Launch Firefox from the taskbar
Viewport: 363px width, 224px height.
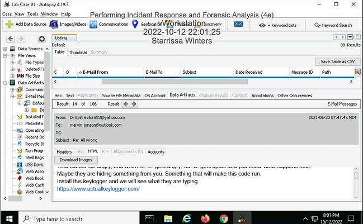click(205, 218)
